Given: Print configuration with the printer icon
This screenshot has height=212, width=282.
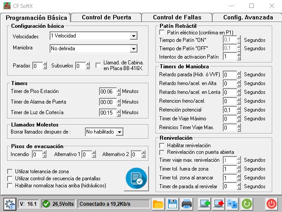Looking at the screenshot, I should point(187,204).
